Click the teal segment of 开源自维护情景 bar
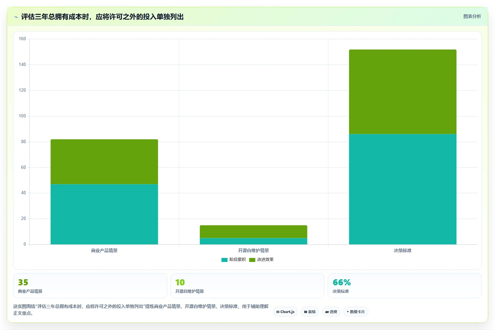Screen dimensions: 495x330 (253, 241)
